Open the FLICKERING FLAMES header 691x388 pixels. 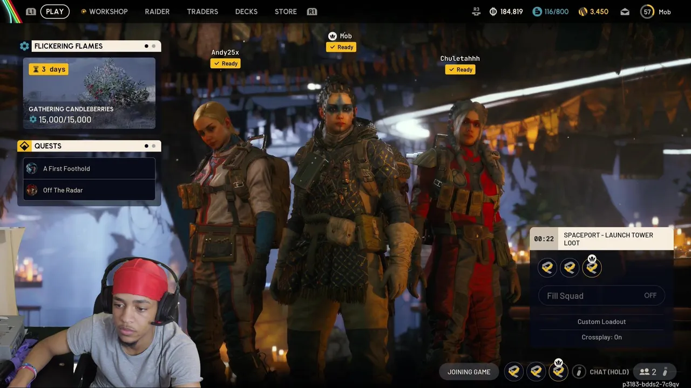coord(96,46)
